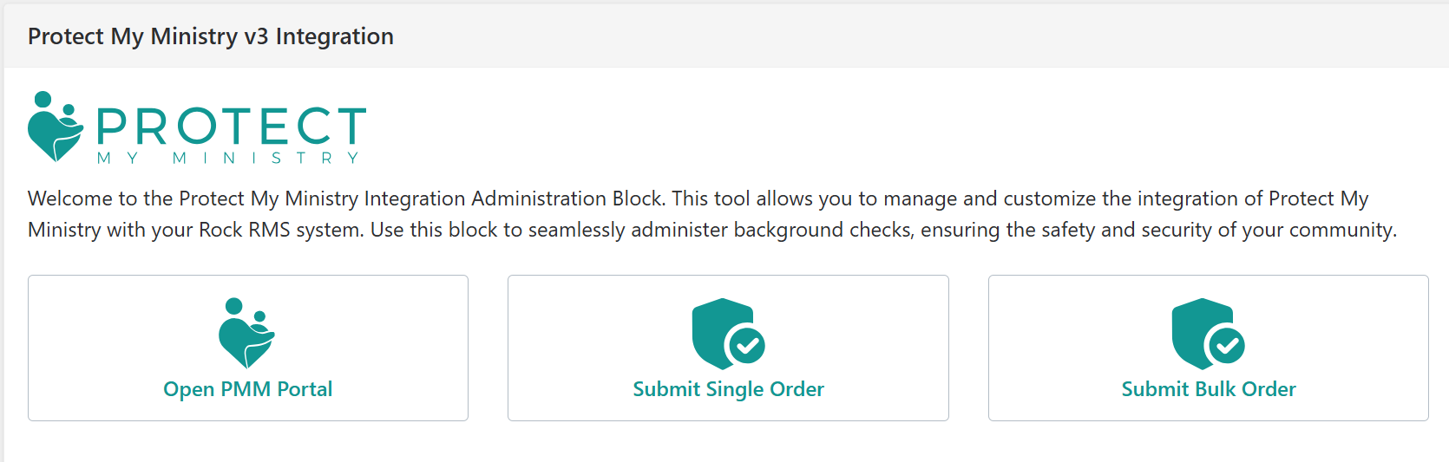The image size is (1449, 462).
Task: Click the checkmark badge on Bulk Order shield
Action: click(1227, 347)
